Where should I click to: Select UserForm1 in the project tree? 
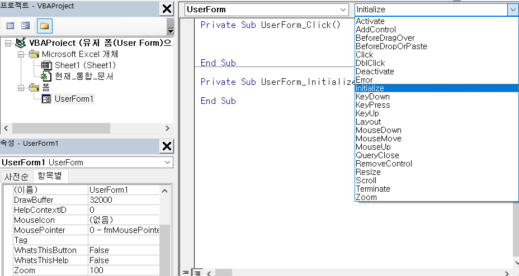[x=74, y=99]
